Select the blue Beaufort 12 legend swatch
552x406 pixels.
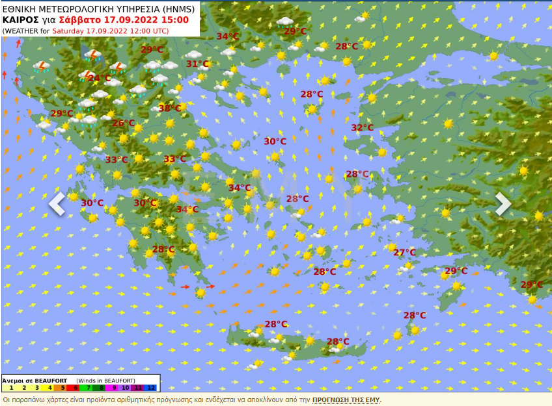click(x=151, y=387)
